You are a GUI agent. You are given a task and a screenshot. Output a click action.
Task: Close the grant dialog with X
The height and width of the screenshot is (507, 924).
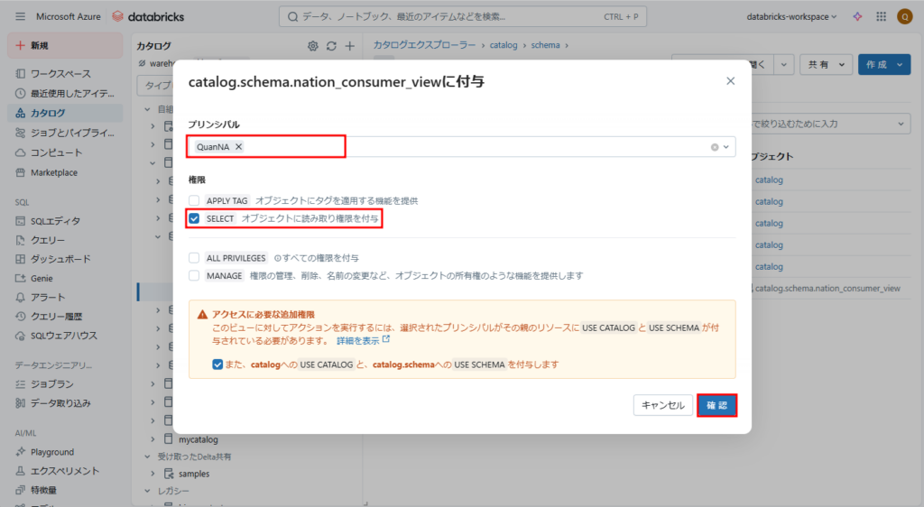tap(730, 81)
